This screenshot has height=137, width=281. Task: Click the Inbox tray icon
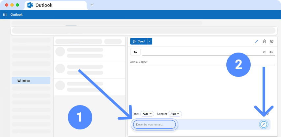pos(19,80)
